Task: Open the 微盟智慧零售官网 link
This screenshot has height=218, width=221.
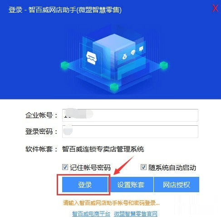Action: [x=136, y=214]
